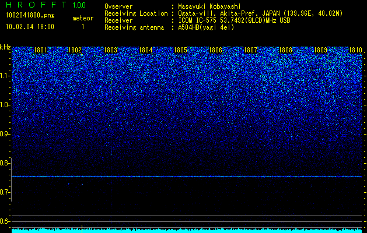The height and width of the screenshot is (233, 367).
Task: Click the 1.1 kHz axis label
Action: [x=5, y=76]
